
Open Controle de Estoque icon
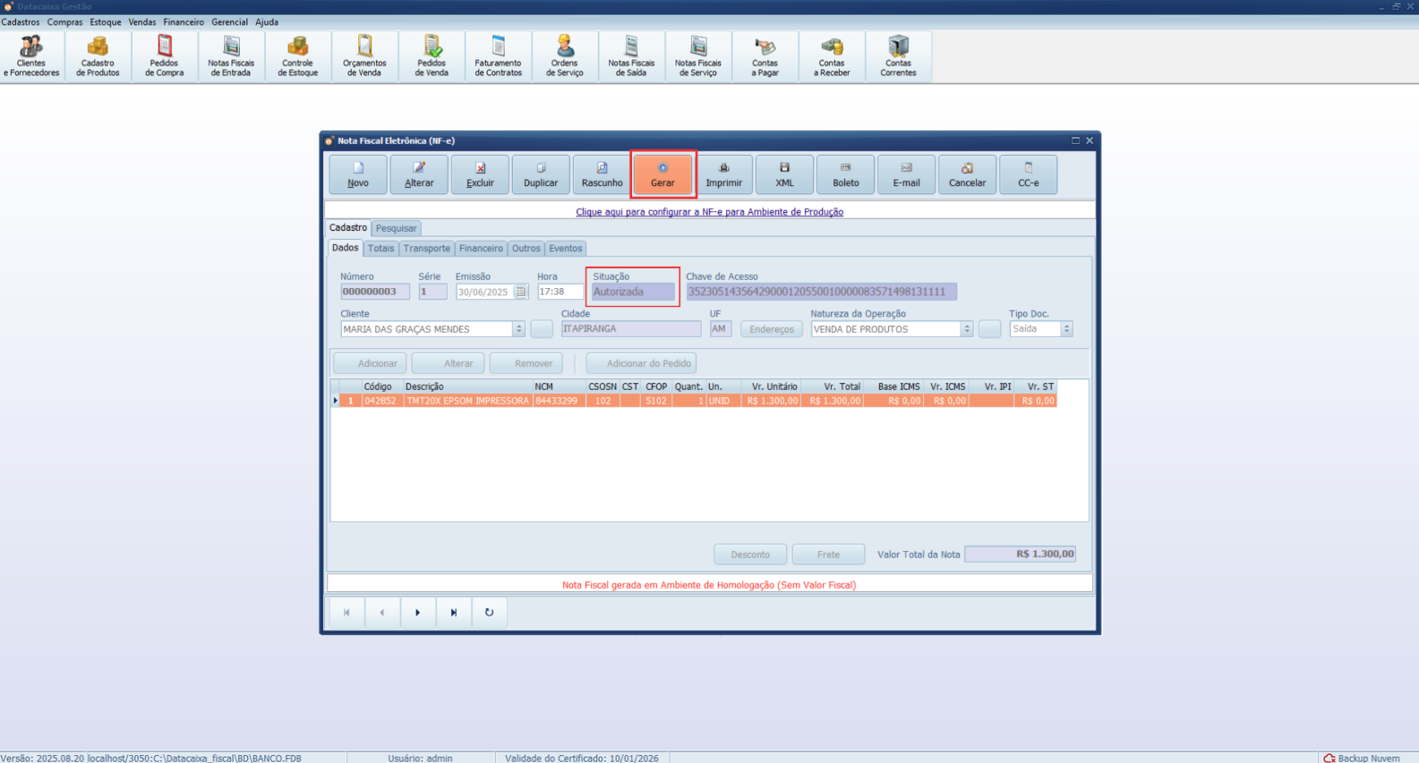click(297, 56)
